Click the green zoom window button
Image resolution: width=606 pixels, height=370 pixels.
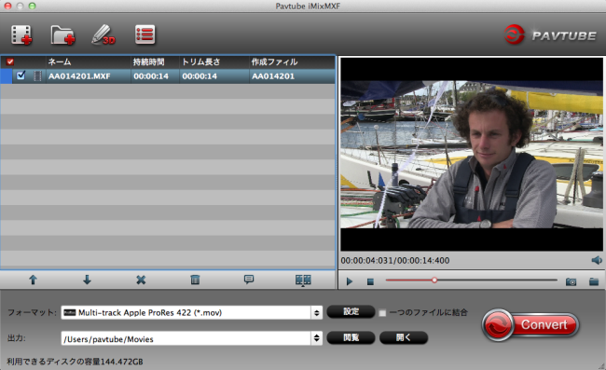click(33, 6)
